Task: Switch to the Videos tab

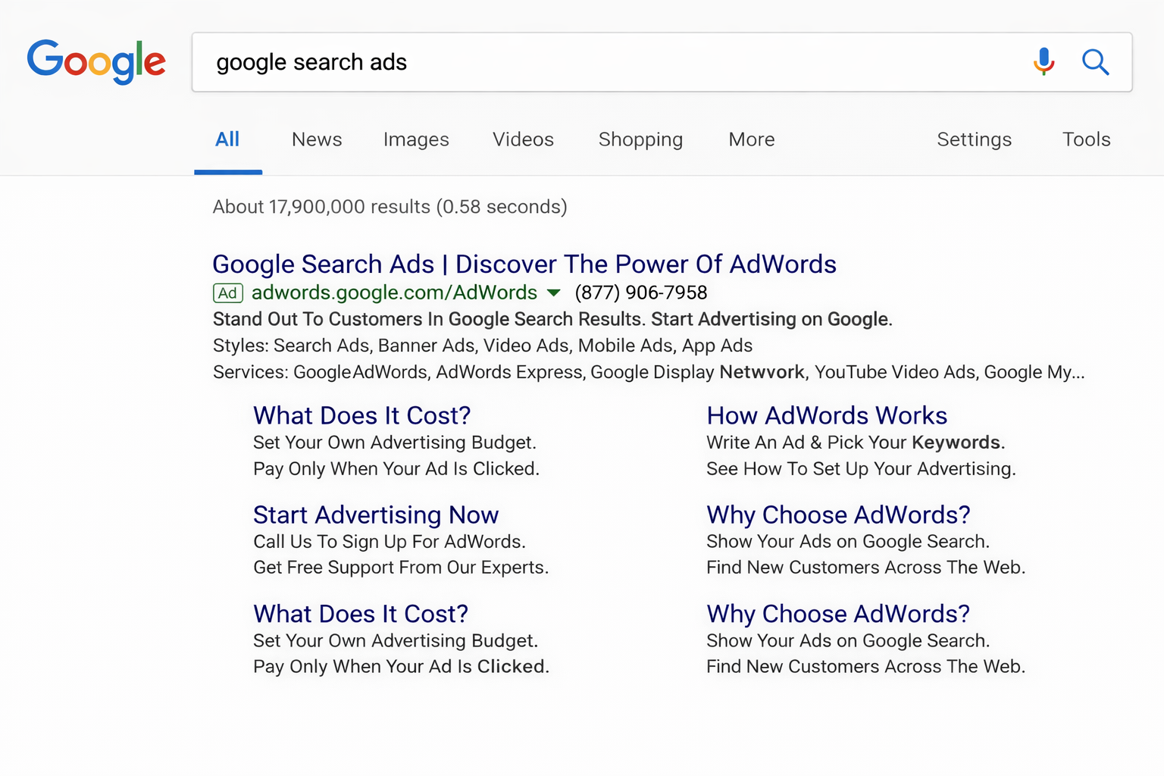Action: 523,139
